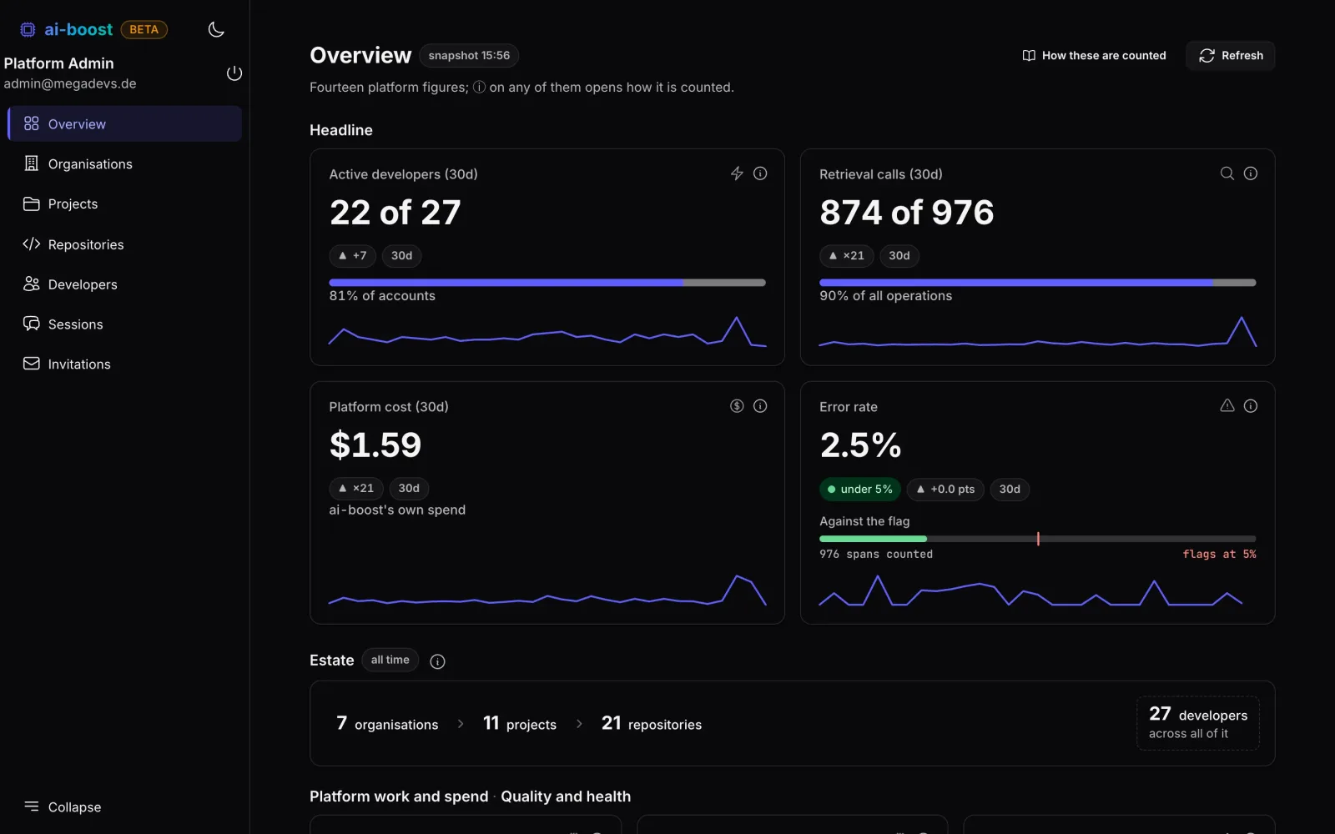Navigate to the Developers section

coord(125,284)
